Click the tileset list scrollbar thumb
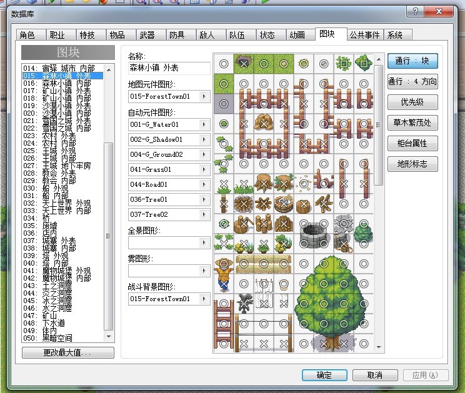The height and width of the screenshot is (393, 465). tap(109, 236)
